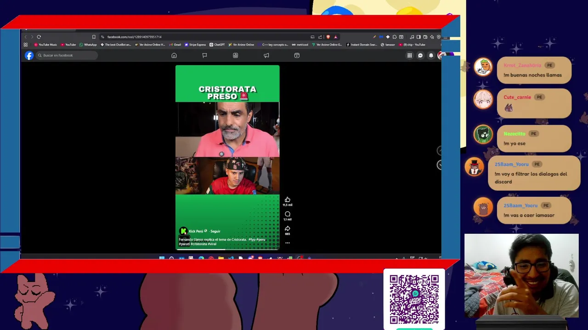Click the reel video to pause
The image size is (588, 330).
click(x=227, y=157)
